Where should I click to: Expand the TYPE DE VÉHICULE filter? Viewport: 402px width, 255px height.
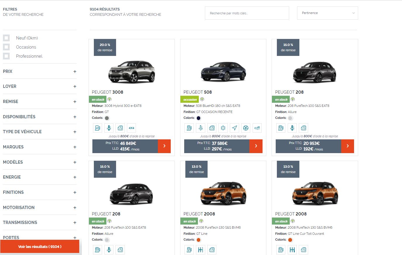pos(40,132)
